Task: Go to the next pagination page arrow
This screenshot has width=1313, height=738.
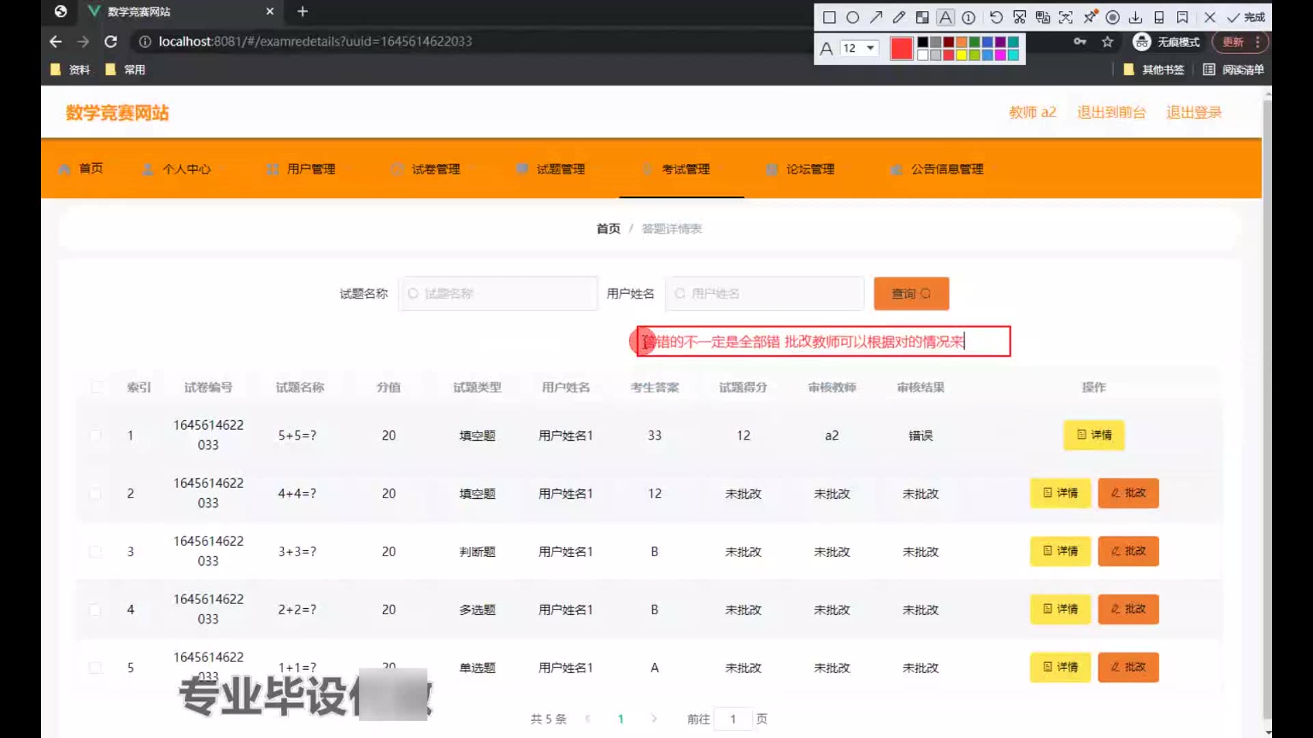Action: (x=654, y=719)
